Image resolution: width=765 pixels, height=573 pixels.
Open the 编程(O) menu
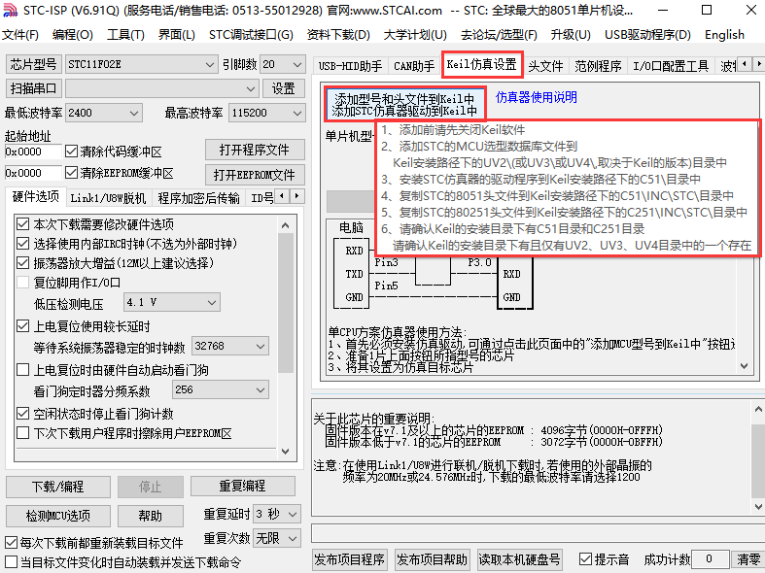tap(72, 35)
